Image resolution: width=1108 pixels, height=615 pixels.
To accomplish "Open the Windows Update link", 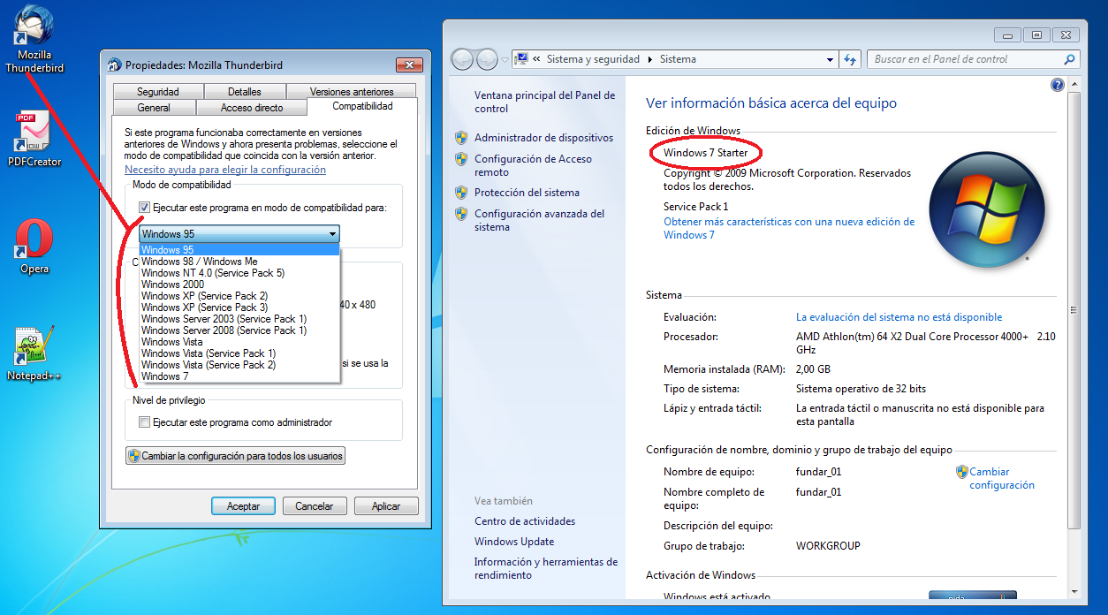I will 514,542.
